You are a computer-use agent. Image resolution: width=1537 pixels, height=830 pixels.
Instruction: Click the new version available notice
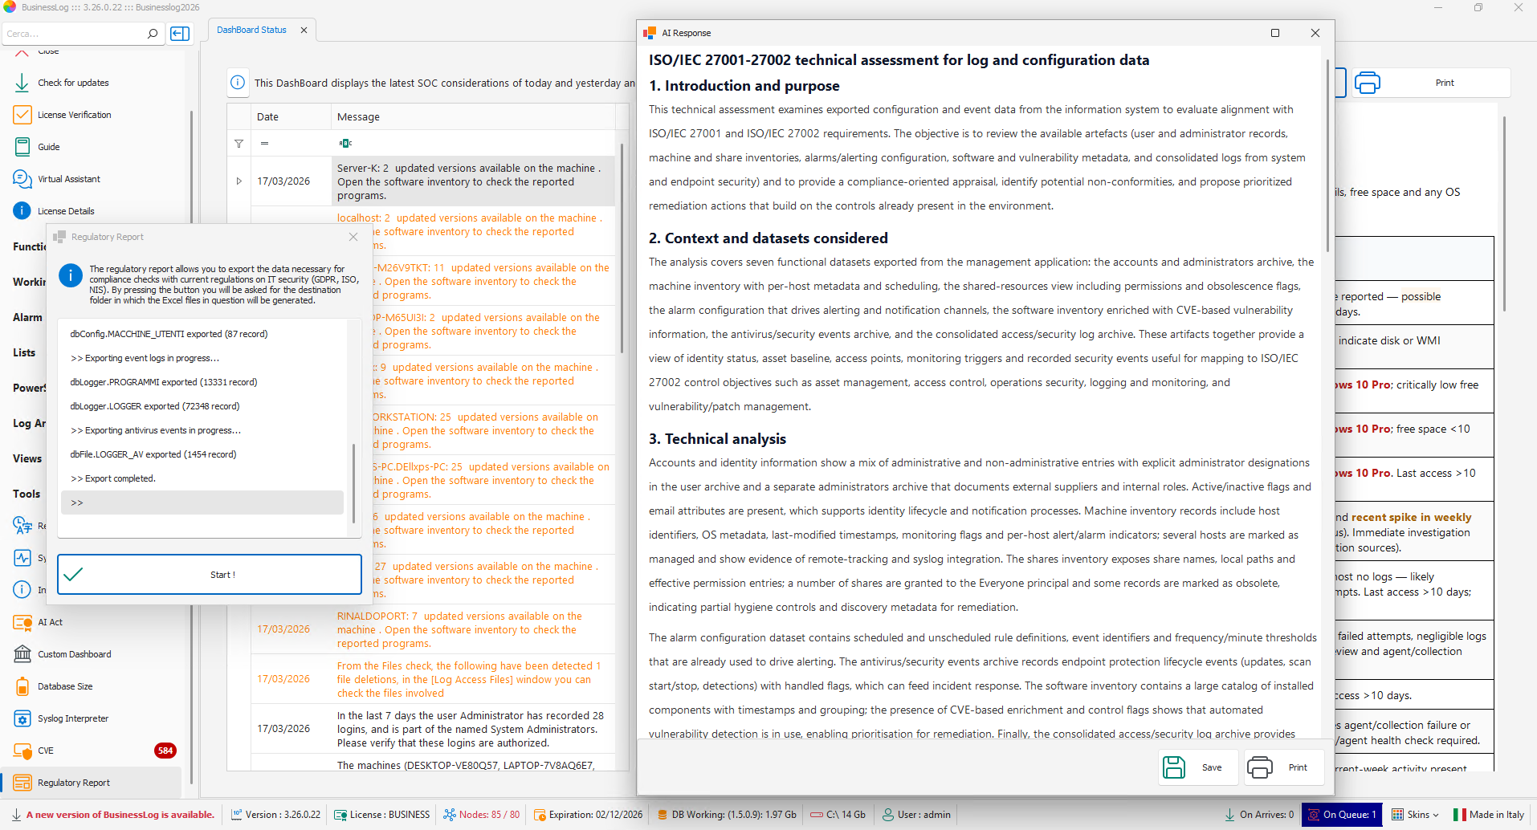(120, 815)
